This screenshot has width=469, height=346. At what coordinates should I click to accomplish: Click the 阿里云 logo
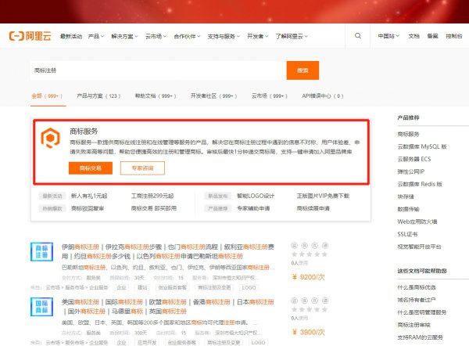pyautogui.click(x=30, y=36)
